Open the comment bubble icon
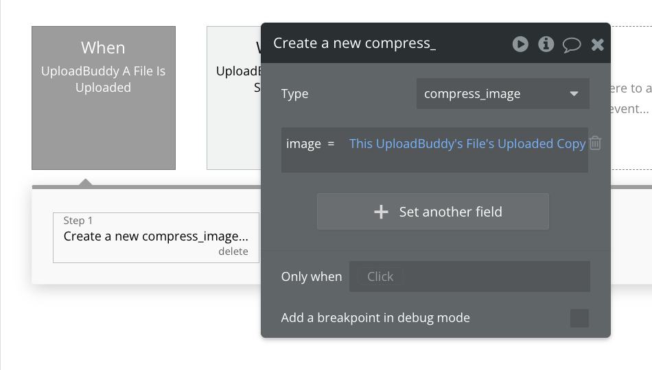 572,45
